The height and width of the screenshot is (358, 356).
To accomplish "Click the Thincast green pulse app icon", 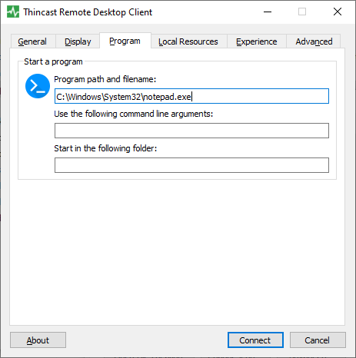I will point(13,12).
